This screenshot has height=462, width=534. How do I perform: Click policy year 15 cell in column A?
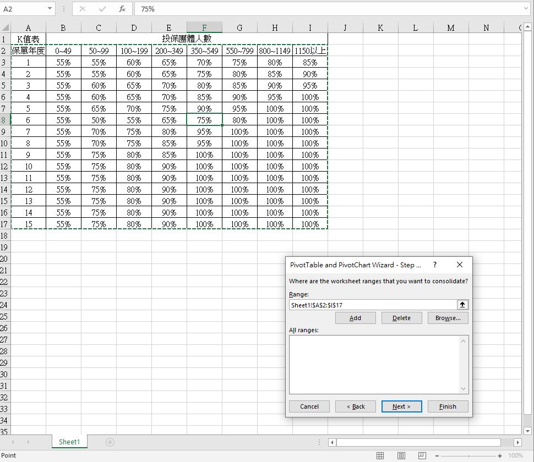[28, 224]
